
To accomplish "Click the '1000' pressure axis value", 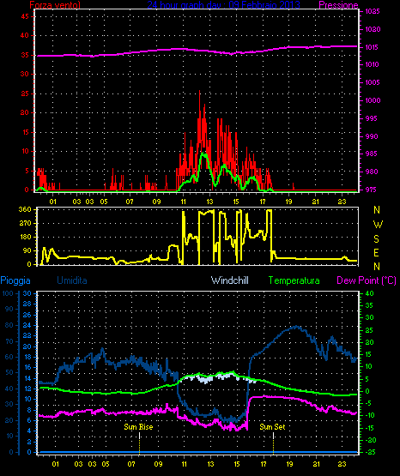I will click(x=373, y=100).
